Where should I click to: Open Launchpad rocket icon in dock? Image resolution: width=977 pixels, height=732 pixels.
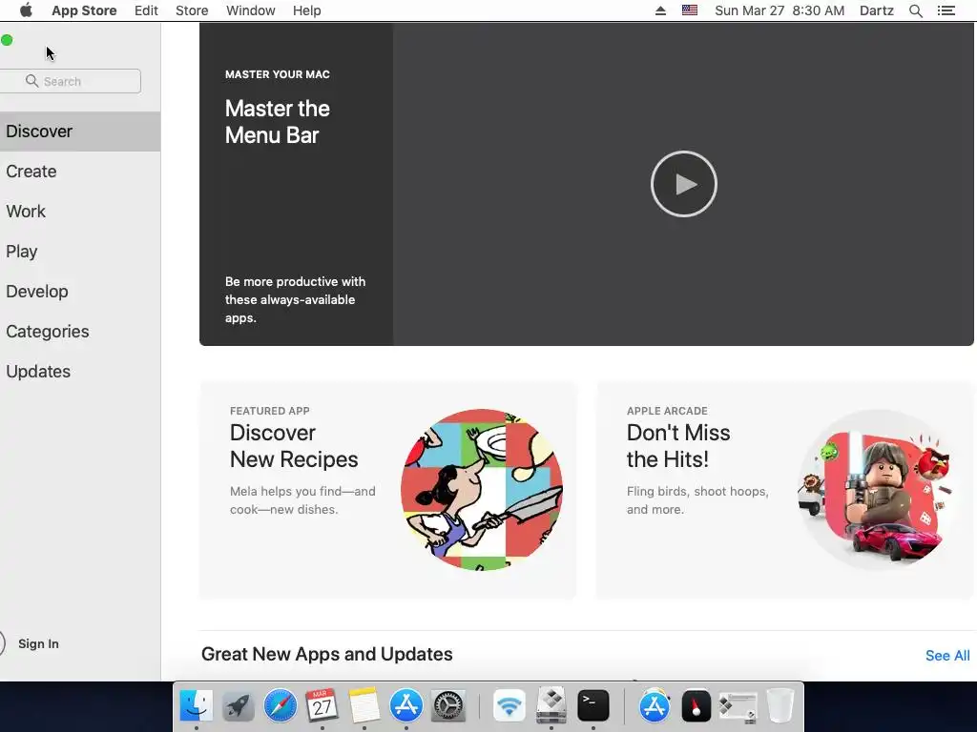pyautogui.click(x=238, y=706)
